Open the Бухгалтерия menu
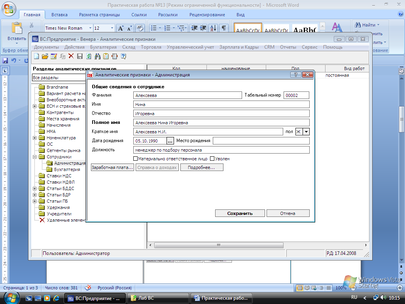405x304 pixels. click(x=103, y=47)
